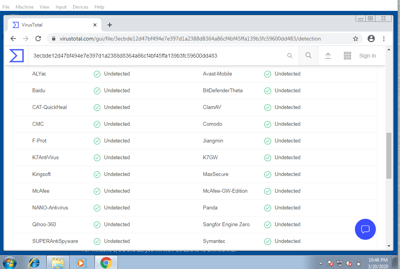Viewport: 400px width, 269px height.
Task: Click the McAfee-GW-Edition engine name
Action: coord(225,191)
